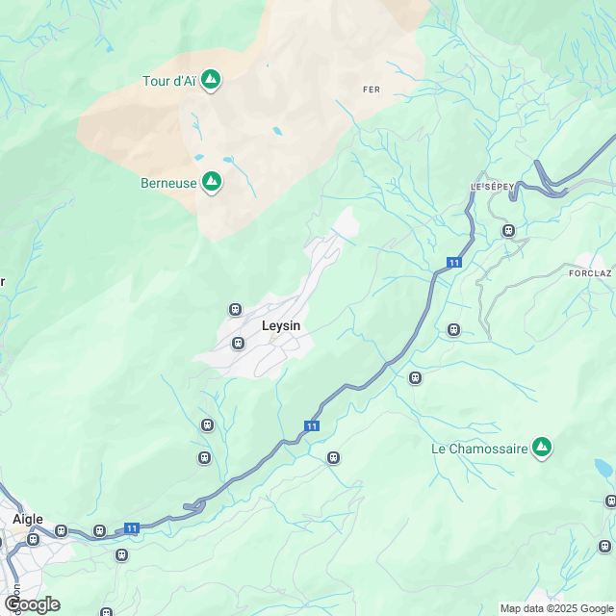Click the FER locality label
616x616 pixels.
pyautogui.click(x=372, y=90)
